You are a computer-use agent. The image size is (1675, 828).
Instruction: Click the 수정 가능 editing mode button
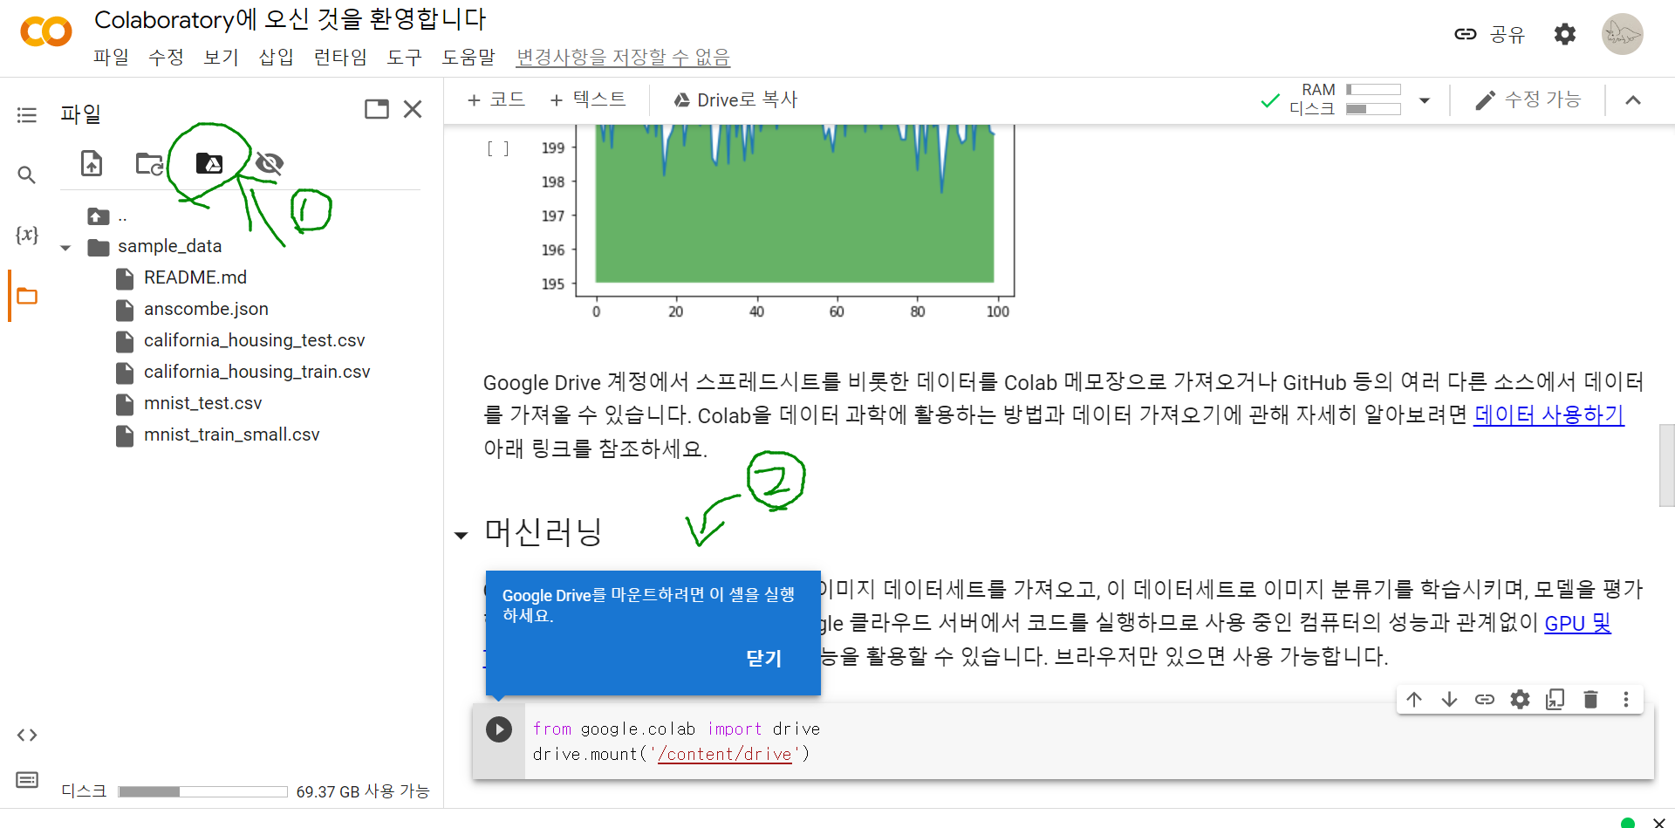(1528, 100)
